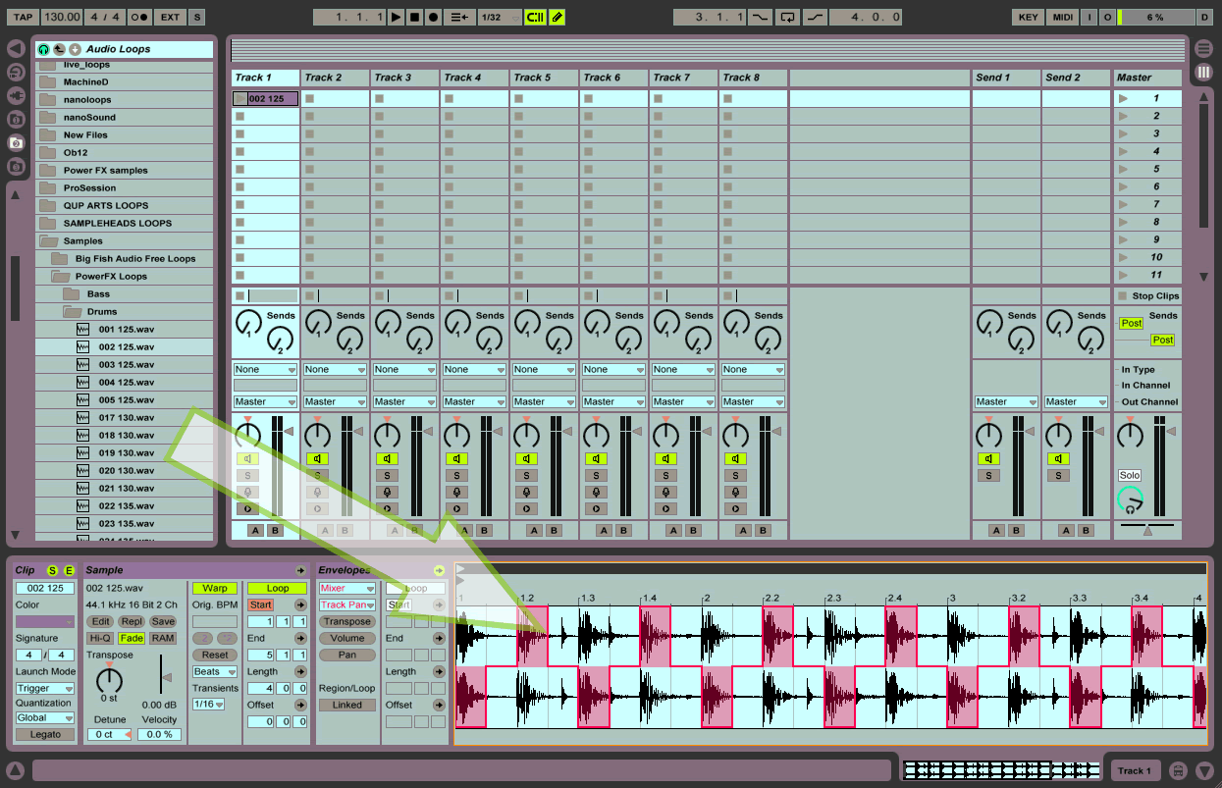
Task: Start playback with the transport Play button
Action: pos(396,17)
